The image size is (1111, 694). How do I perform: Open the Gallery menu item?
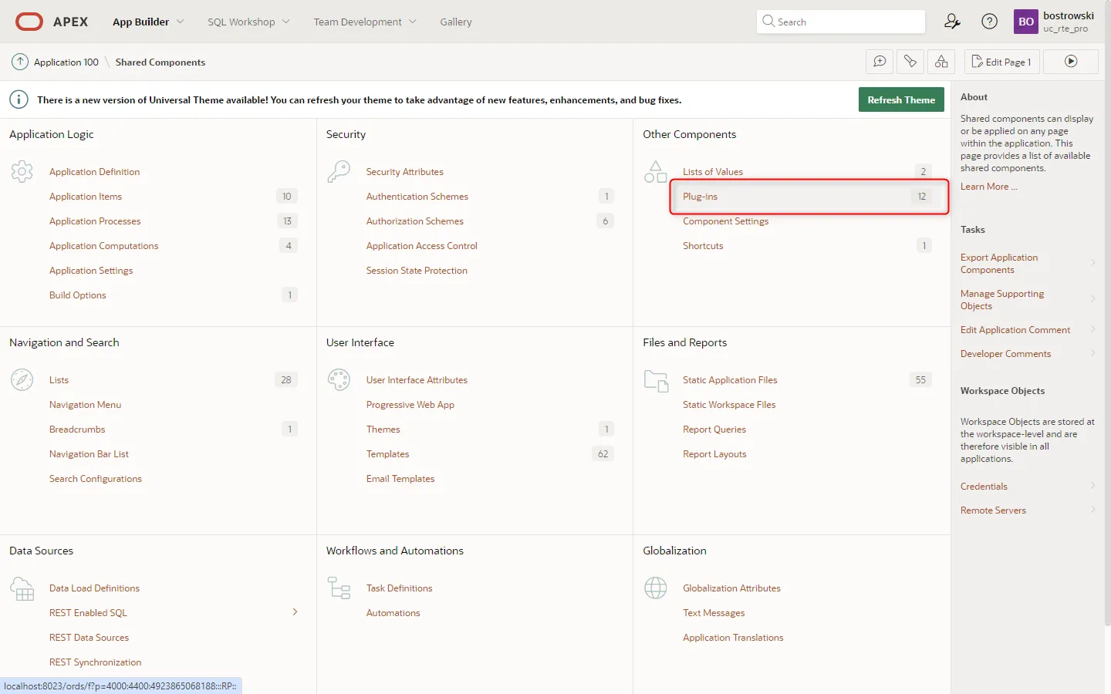pyautogui.click(x=456, y=22)
